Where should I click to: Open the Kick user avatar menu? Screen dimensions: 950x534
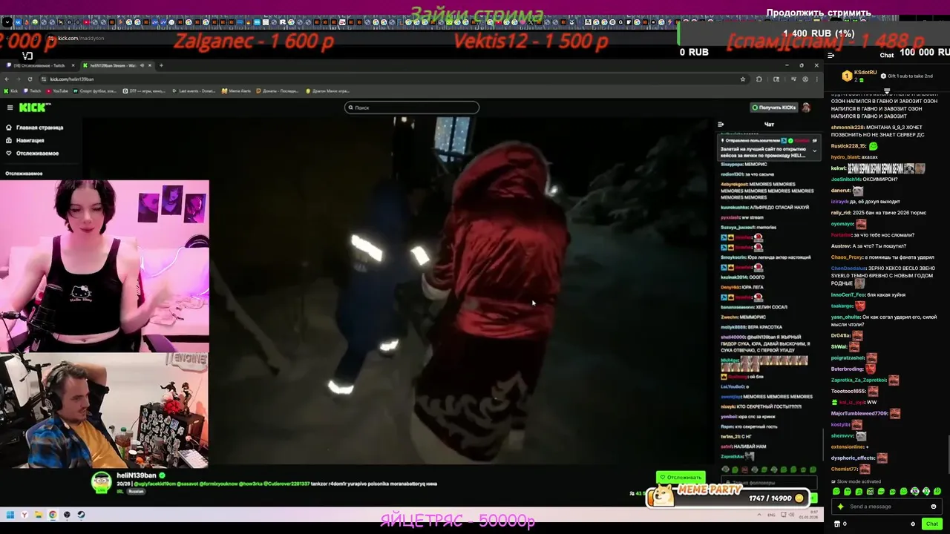pos(807,108)
